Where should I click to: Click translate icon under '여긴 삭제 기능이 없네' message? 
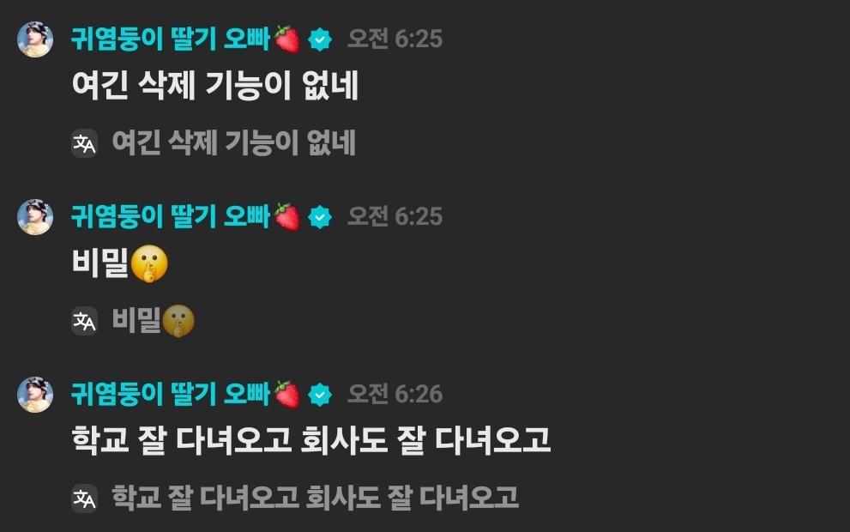[x=85, y=143]
